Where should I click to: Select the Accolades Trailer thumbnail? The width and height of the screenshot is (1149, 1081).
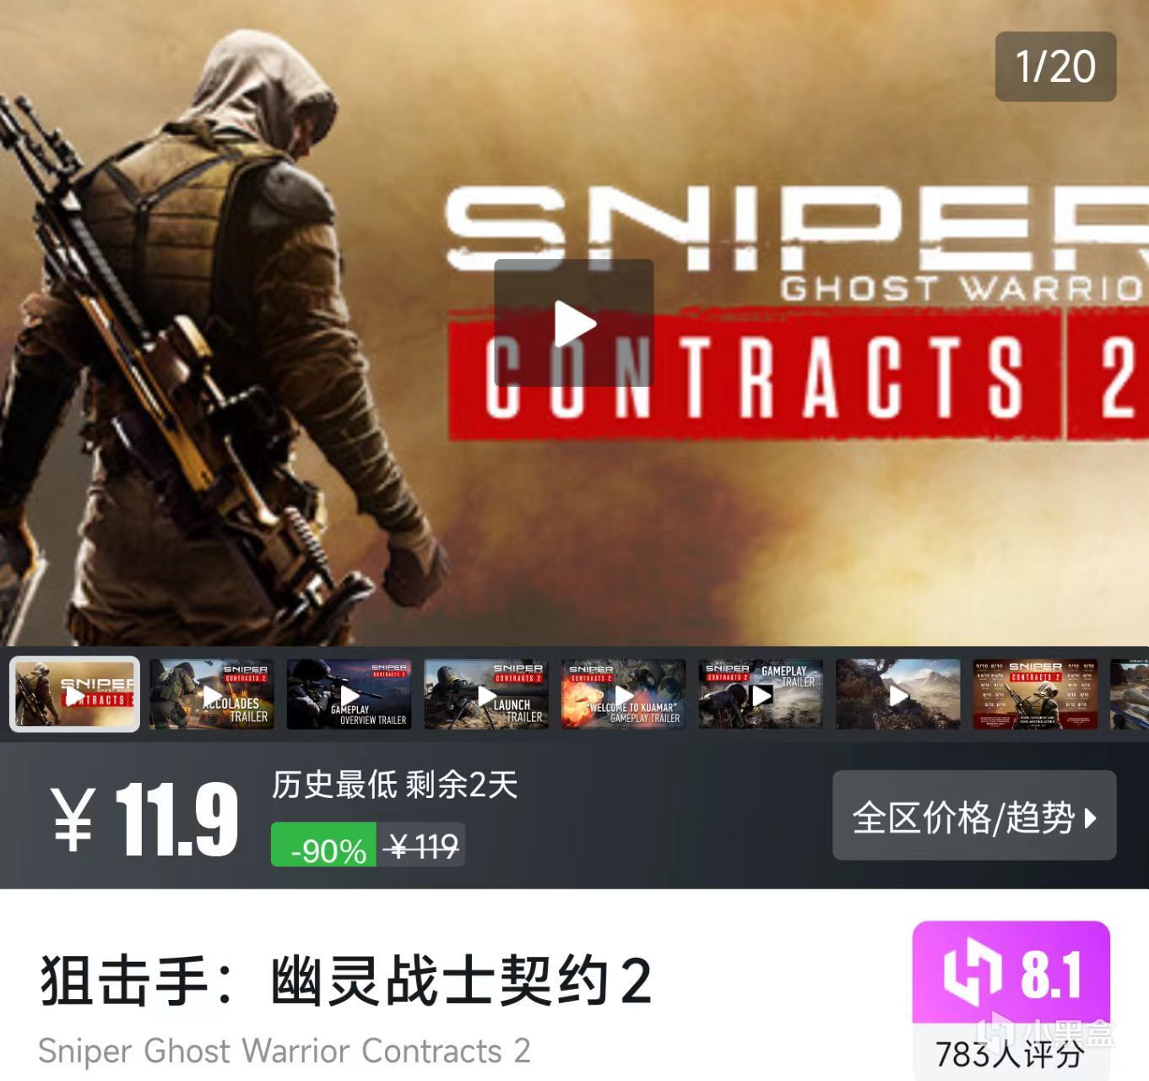point(212,694)
